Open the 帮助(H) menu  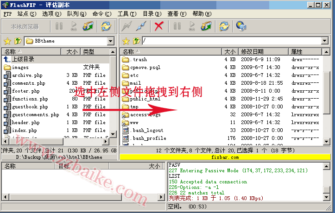click(202, 14)
